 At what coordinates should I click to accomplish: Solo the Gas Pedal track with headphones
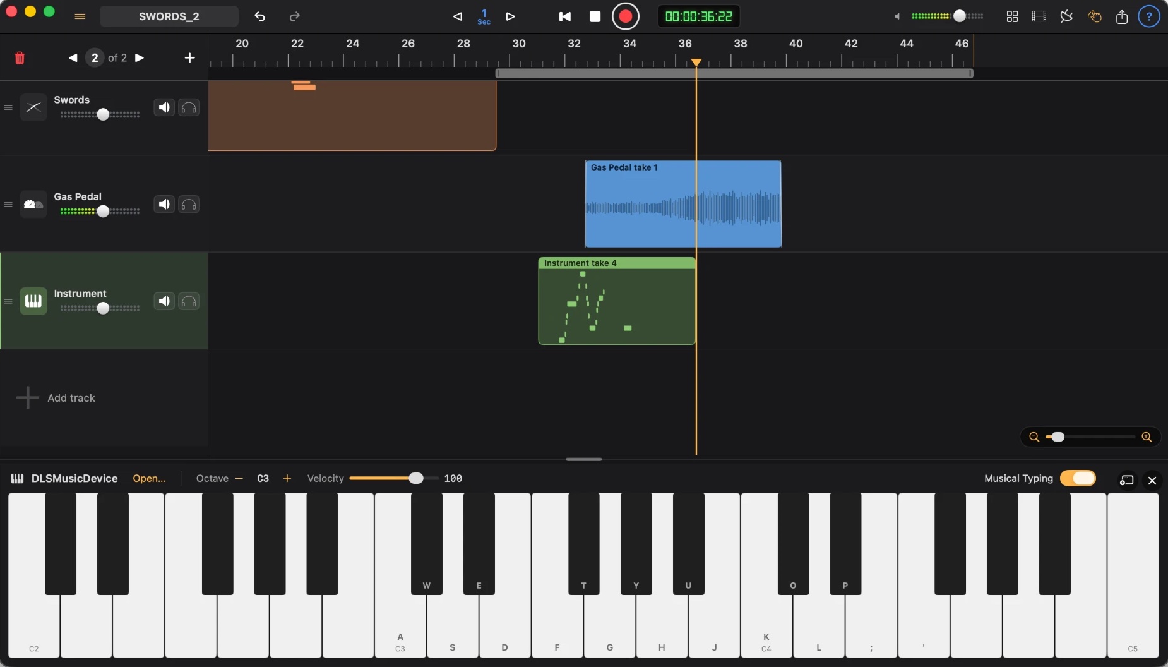pos(189,204)
